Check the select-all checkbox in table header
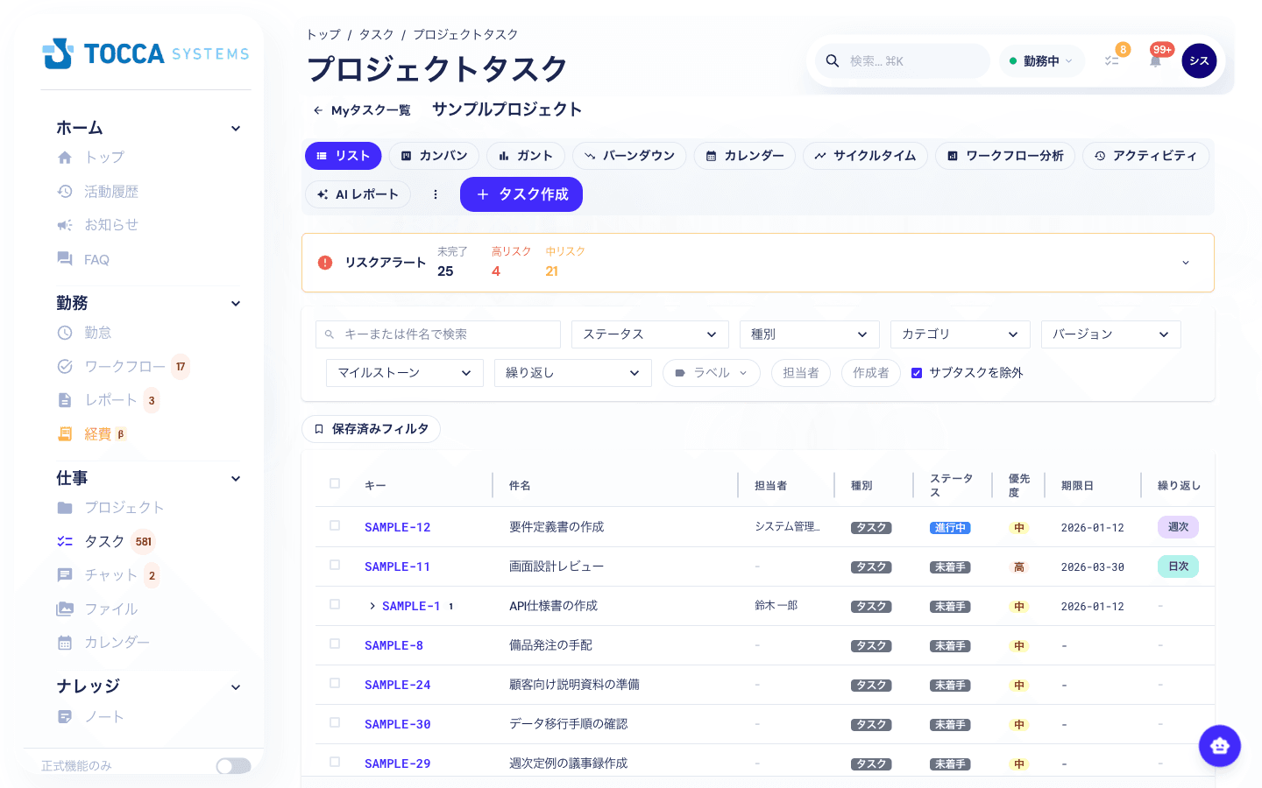The image size is (1262, 788). click(x=335, y=483)
